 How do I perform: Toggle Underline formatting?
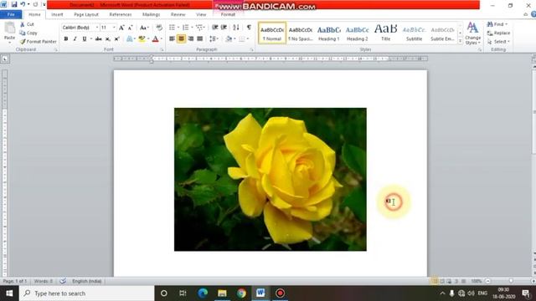[84, 39]
